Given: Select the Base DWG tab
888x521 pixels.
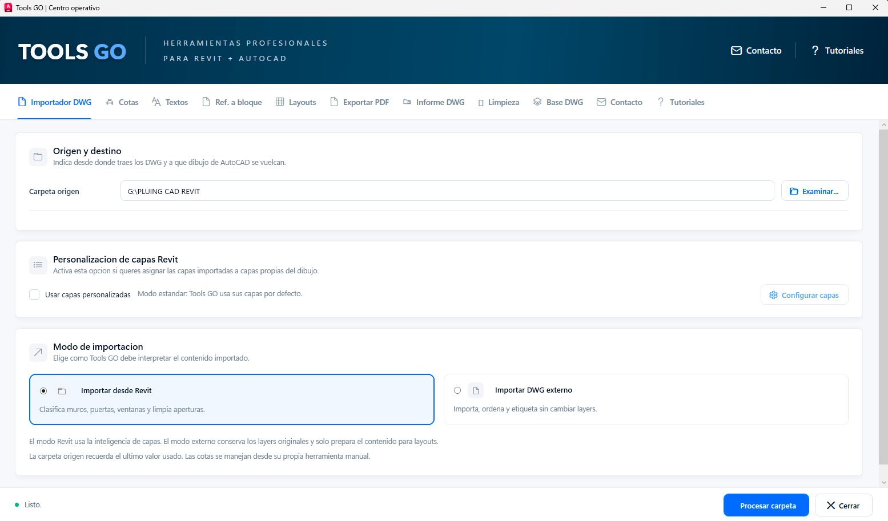Looking at the screenshot, I should pyautogui.click(x=558, y=102).
